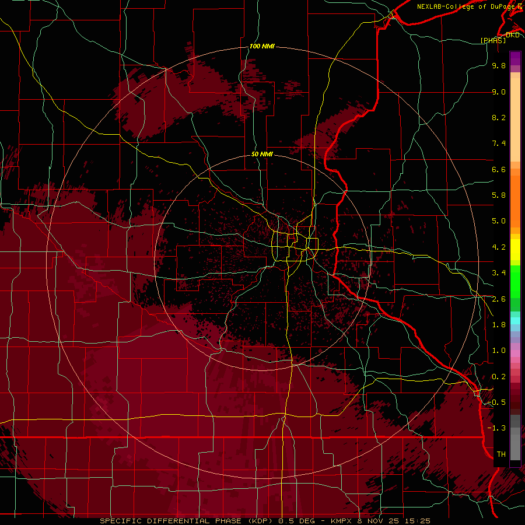This screenshot has height=525, width=525.
Task: Click the pink band of the color bar
Action: coord(515,353)
